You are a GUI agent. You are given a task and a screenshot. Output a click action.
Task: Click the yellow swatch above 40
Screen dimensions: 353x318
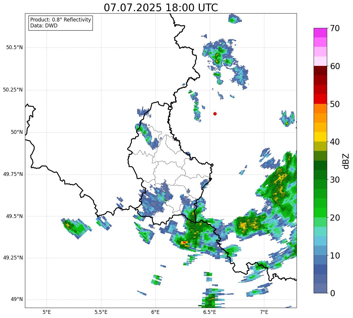click(320, 137)
